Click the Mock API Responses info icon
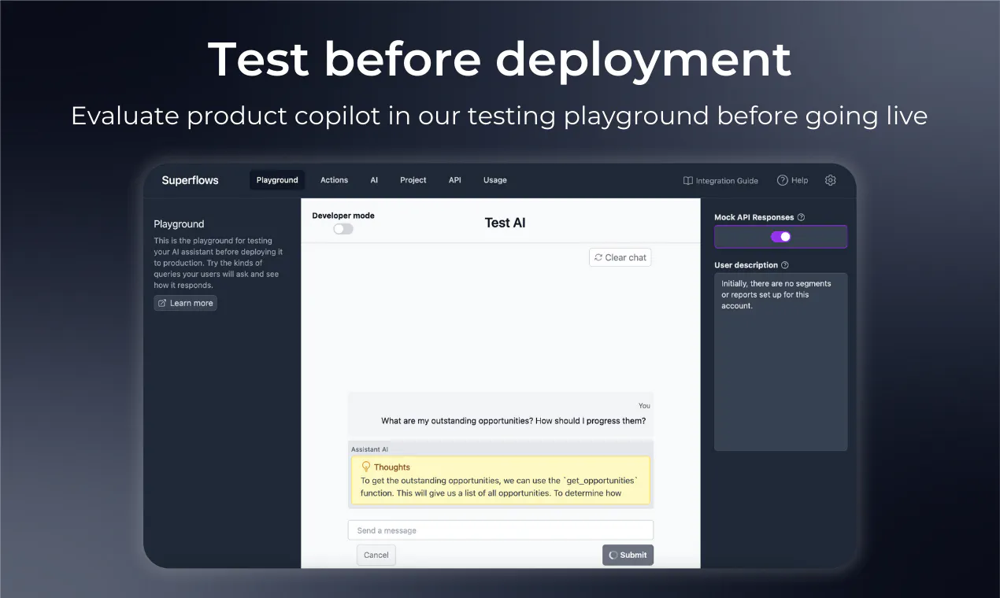This screenshot has height=598, width=1000. [x=801, y=217]
